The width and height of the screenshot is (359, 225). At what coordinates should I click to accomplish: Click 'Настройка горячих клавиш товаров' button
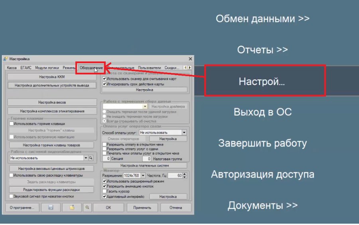coord(51,145)
